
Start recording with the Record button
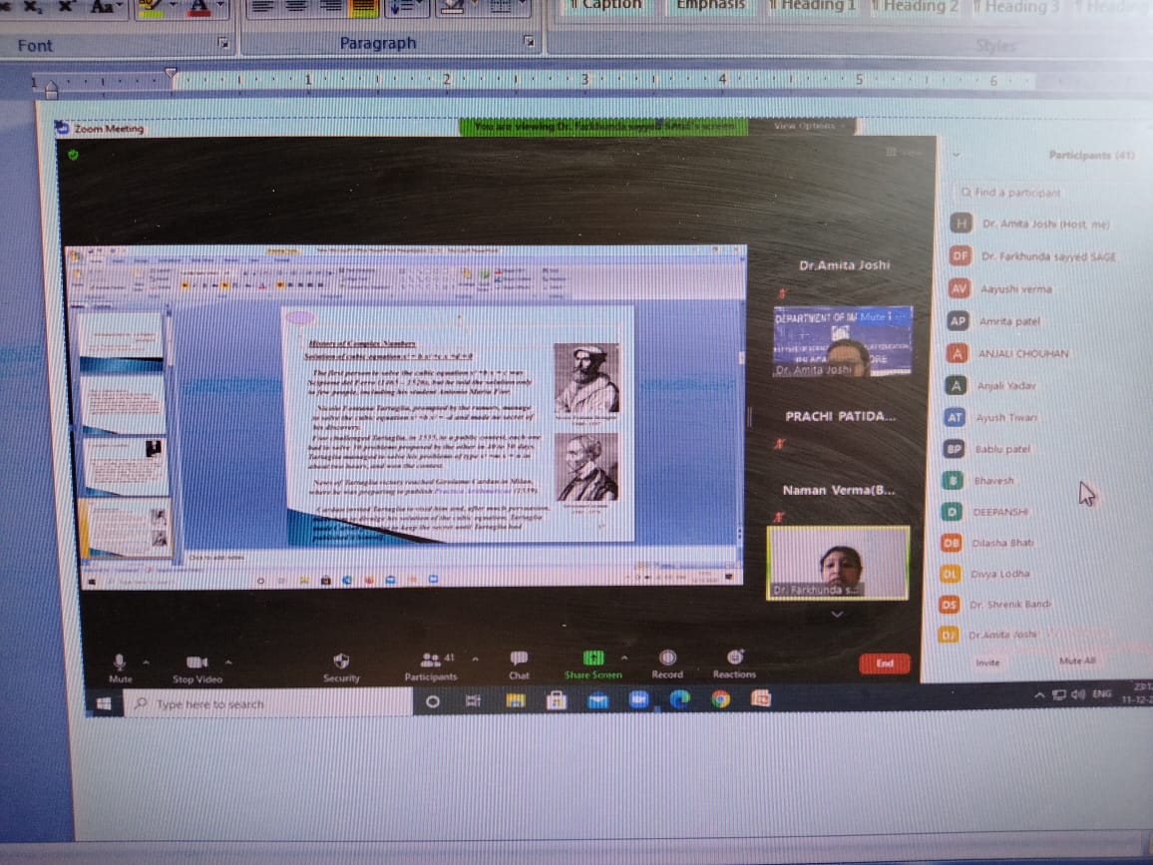tap(667, 663)
